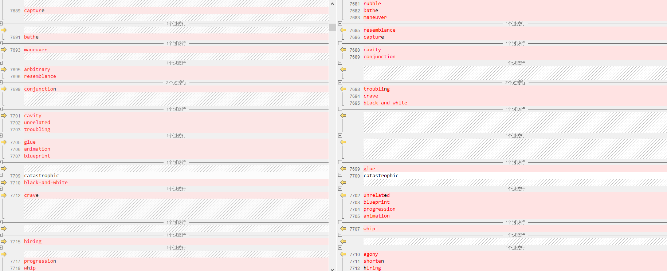Select 'hiring' on right line 7712
This screenshot has height=271, width=667.
coord(372,268)
